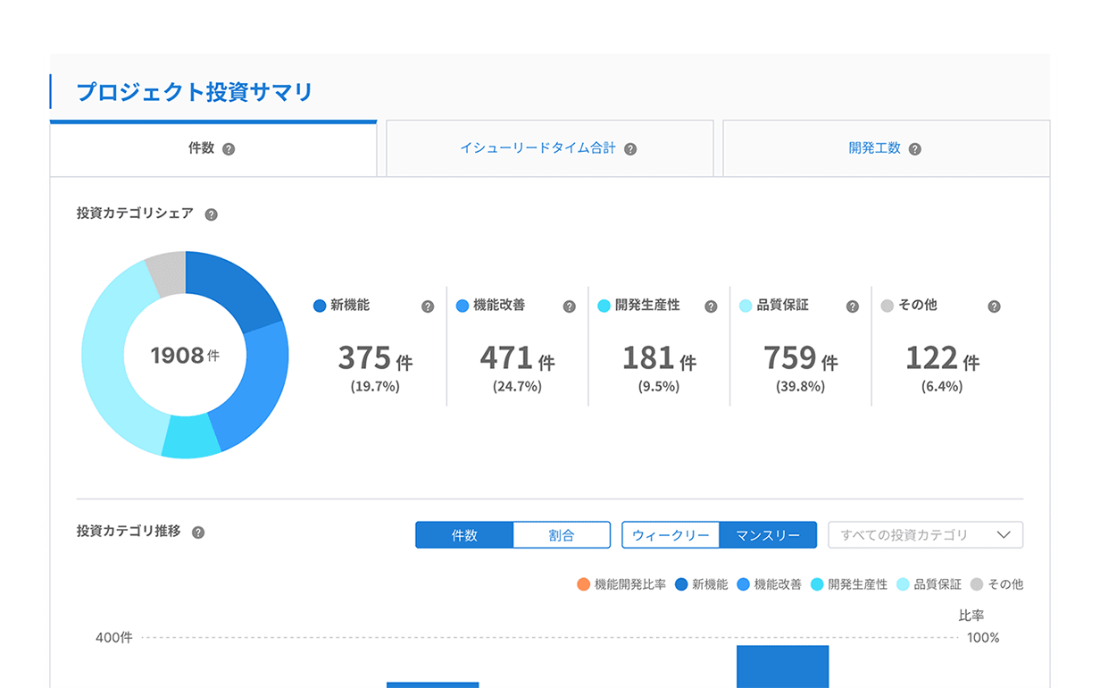Click the (6.4%) percentage text
1100x688 pixels.
click(x=942, y=388)
